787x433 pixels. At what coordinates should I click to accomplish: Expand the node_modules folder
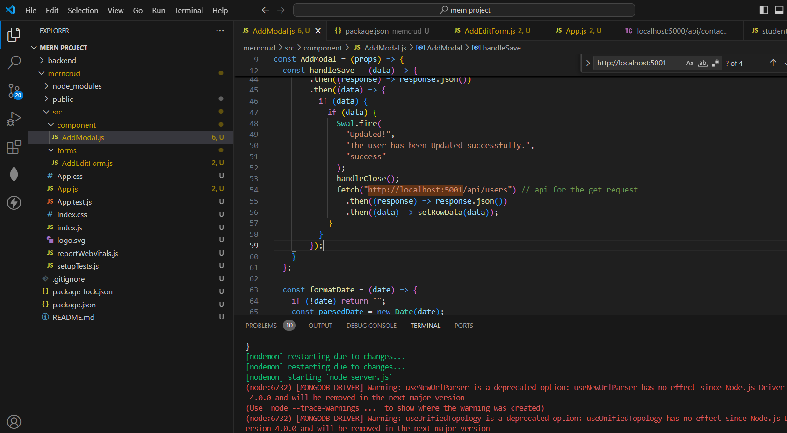(77, 86)
